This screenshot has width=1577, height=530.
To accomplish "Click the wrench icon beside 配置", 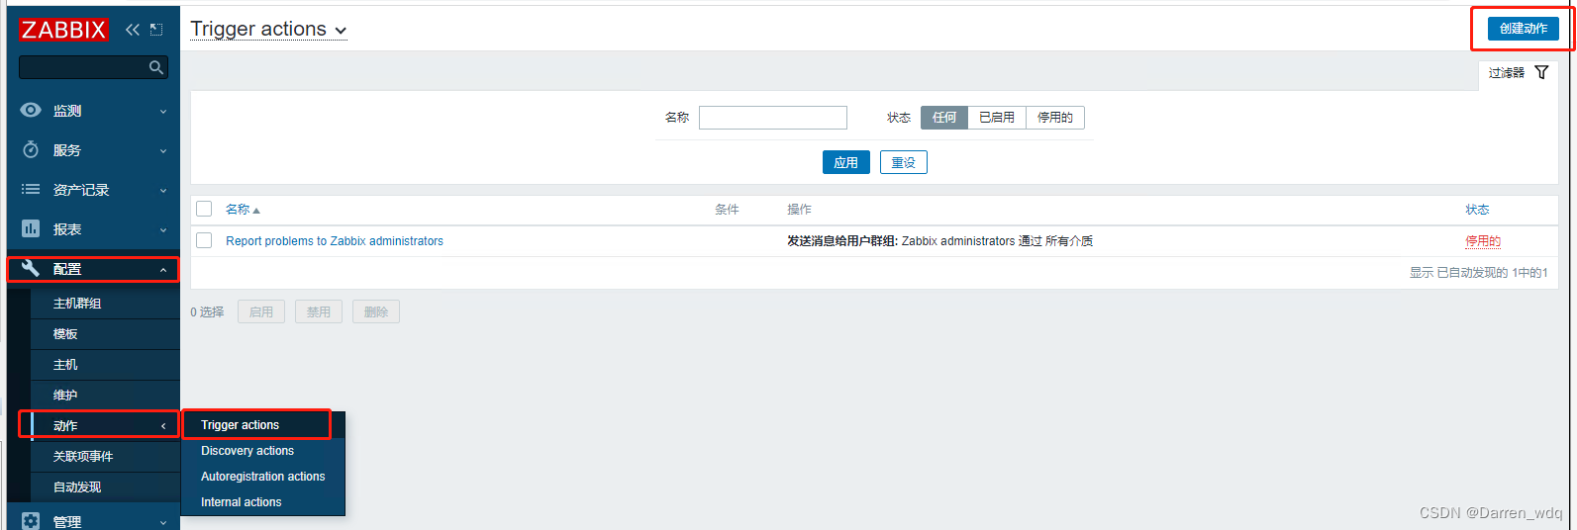I will [31, 268].
